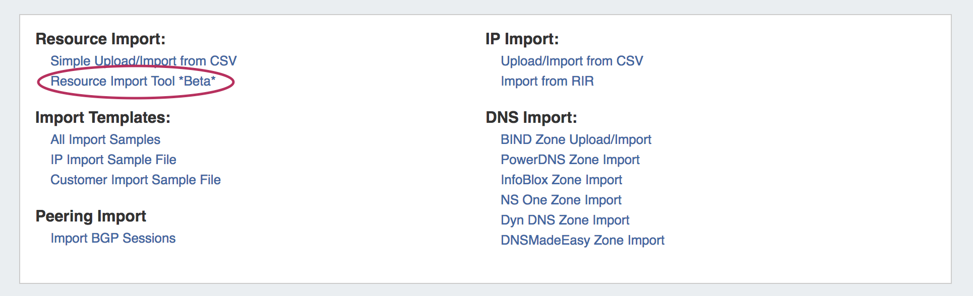The image size is (973, 296).
Task: Go to Dyn DNS Zone Import
Action: [x=565, y=220]
